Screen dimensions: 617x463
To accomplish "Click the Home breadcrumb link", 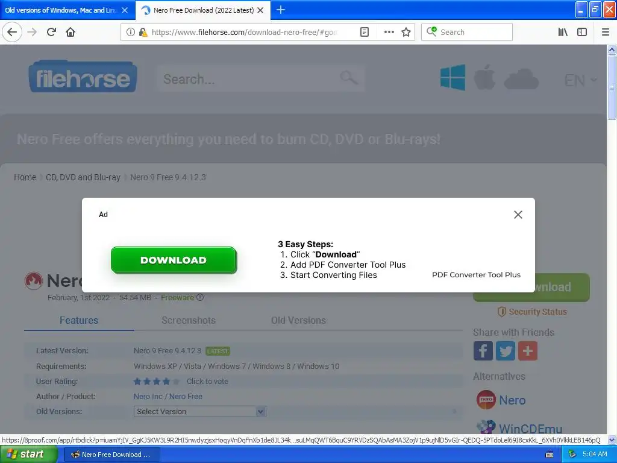I will point(25,177).
